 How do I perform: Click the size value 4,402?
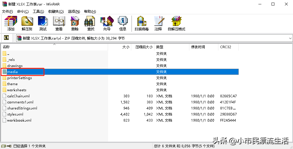[x=125, y=114]
